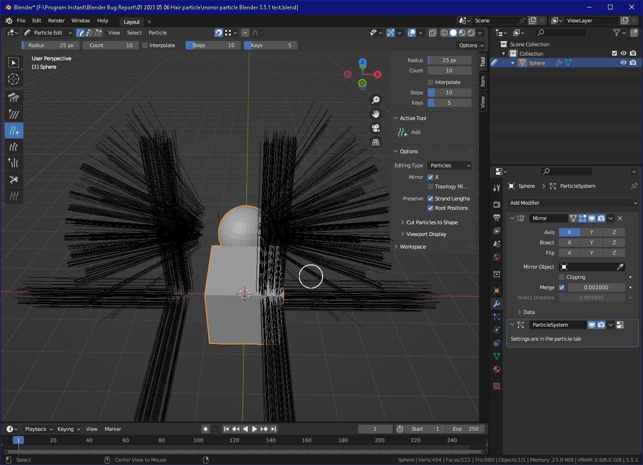Switch to the Layout workspace tab
The width and height of the screenshot is (643, 465).
pyautogui.click(x=131, y=21)
